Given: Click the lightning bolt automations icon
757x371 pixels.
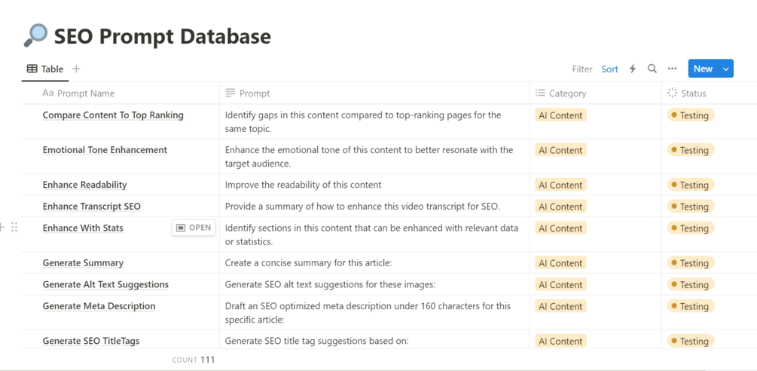Looking at the screenshot, I should (x=633, y=69).
